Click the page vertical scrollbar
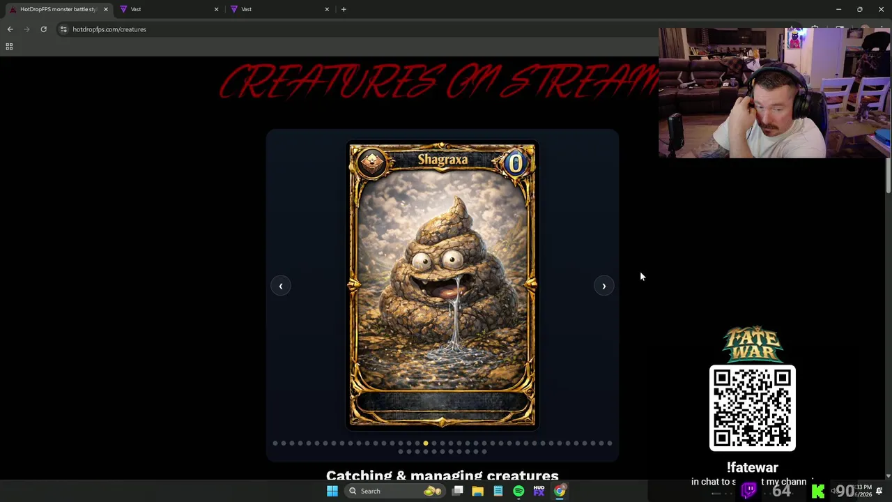The image size is (892, 502). (888, 174)
